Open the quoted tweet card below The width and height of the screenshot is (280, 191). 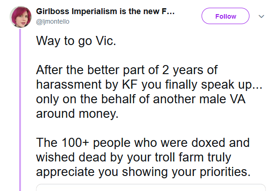(151, 187)
